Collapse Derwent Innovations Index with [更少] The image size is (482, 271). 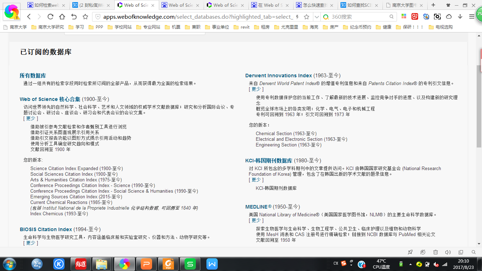tap(256, 89)
